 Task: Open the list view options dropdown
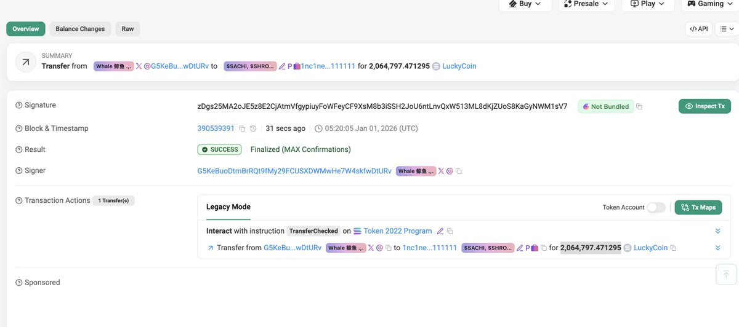725,29
